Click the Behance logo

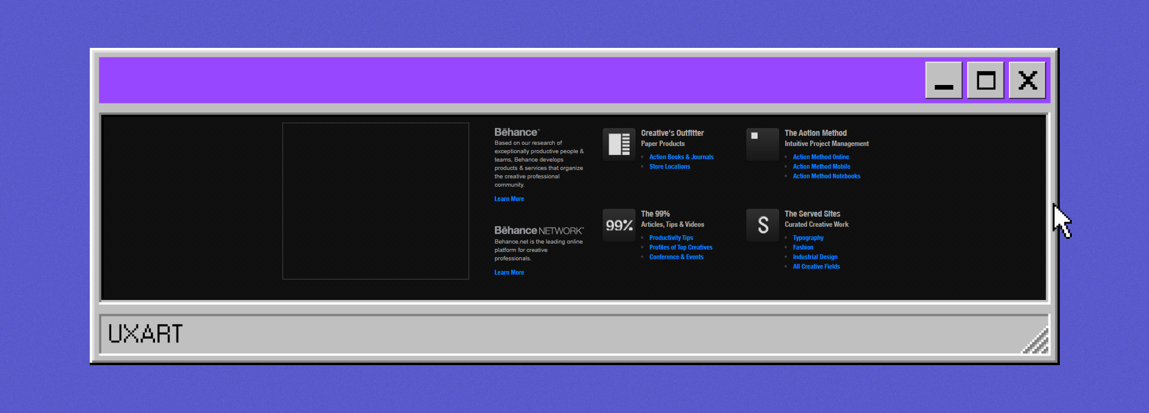click(x=516, y=132)
